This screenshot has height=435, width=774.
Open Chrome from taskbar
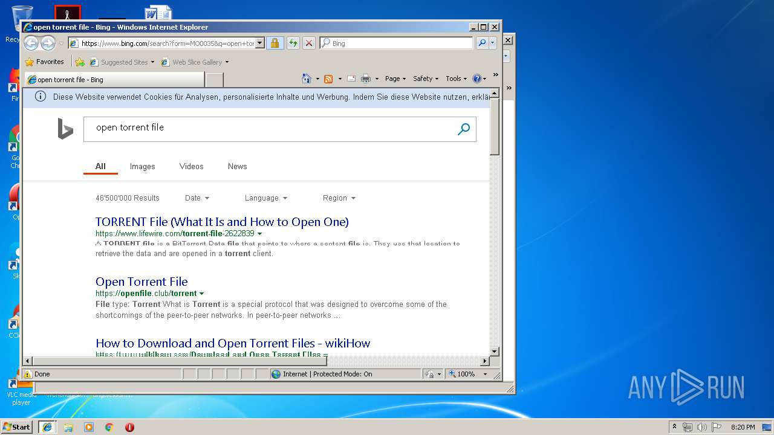click(109, 427)
